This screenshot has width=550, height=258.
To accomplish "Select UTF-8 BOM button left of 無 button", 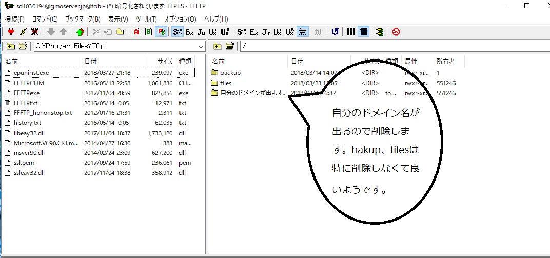I will point(290,32).
